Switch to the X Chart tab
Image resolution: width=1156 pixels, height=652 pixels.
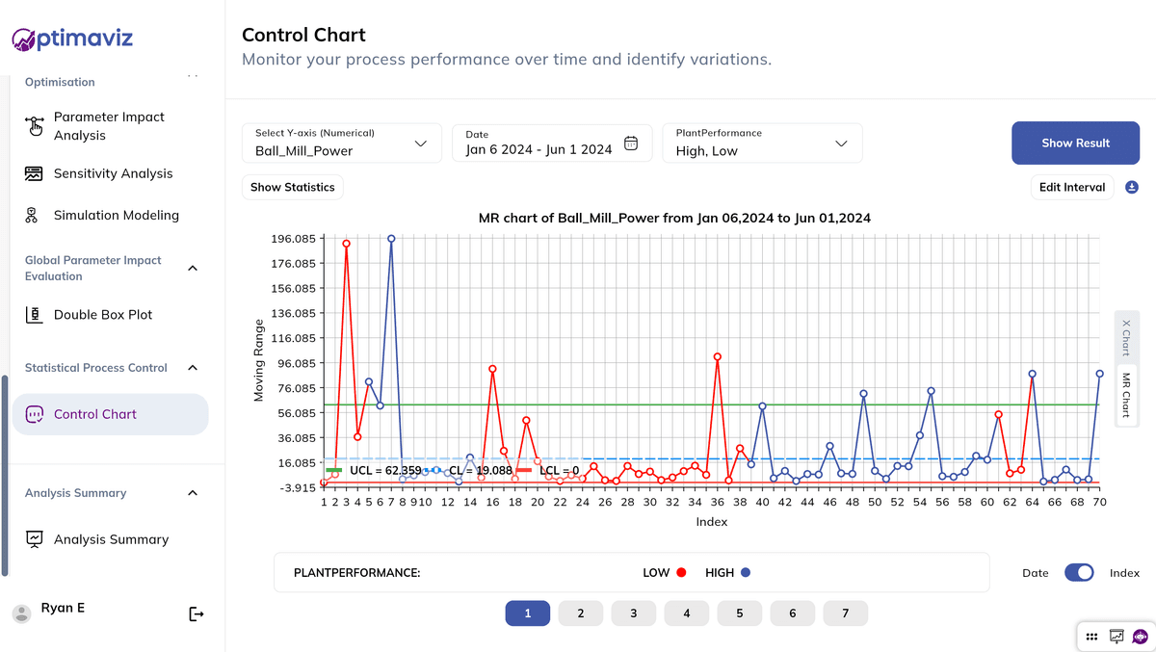tap(1125, 338)
